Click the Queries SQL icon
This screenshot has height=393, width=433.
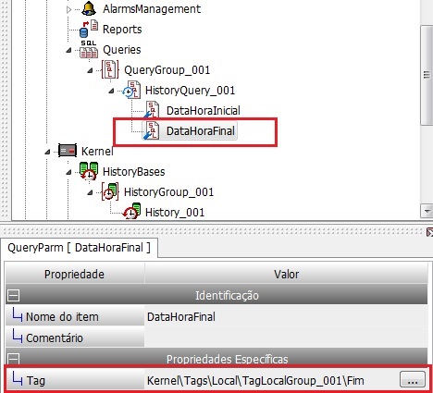tap(89, 49)
